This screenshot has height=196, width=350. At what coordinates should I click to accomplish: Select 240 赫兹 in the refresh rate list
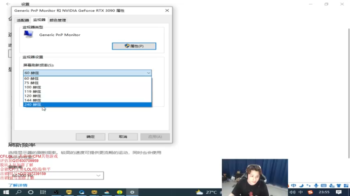[x=87, y=105]
